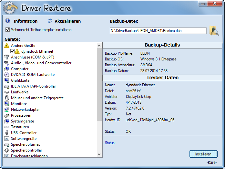Click the Aktualisieren refresh arrows icon

click(x=50, y=21)
